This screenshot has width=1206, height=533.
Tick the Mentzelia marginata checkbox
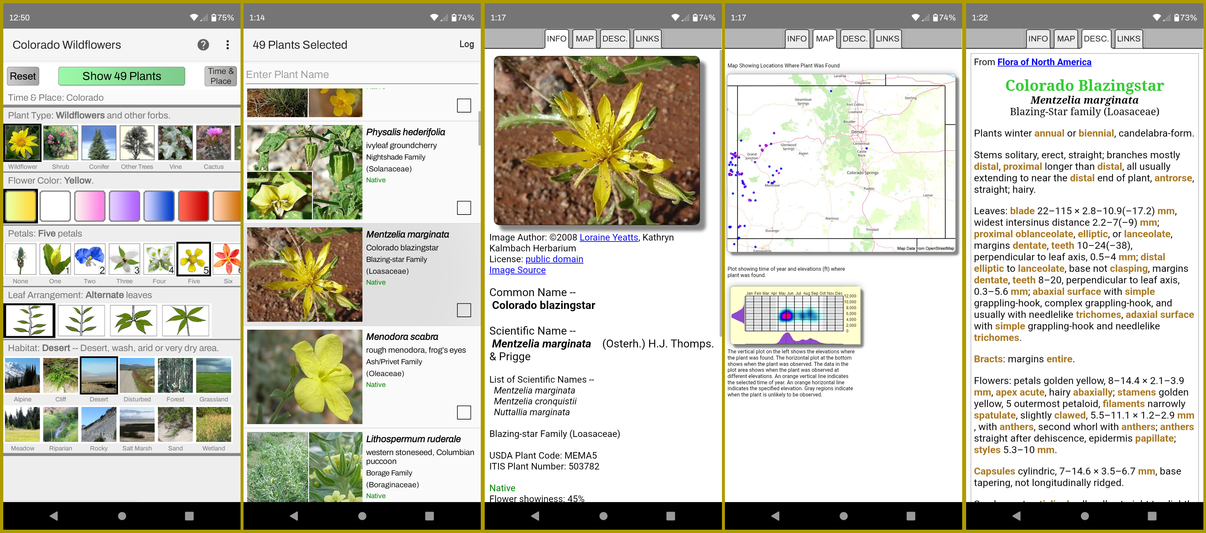click(464, 310)
